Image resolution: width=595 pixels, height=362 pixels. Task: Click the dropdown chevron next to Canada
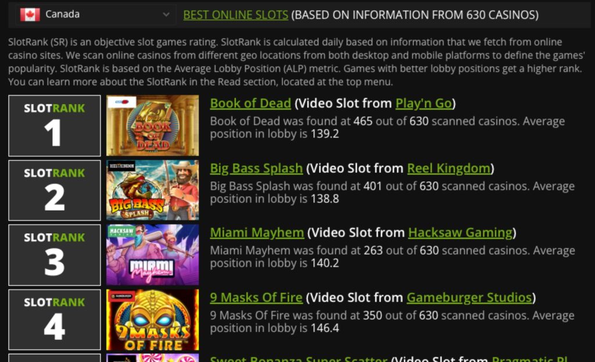click(x=166, y=15)
